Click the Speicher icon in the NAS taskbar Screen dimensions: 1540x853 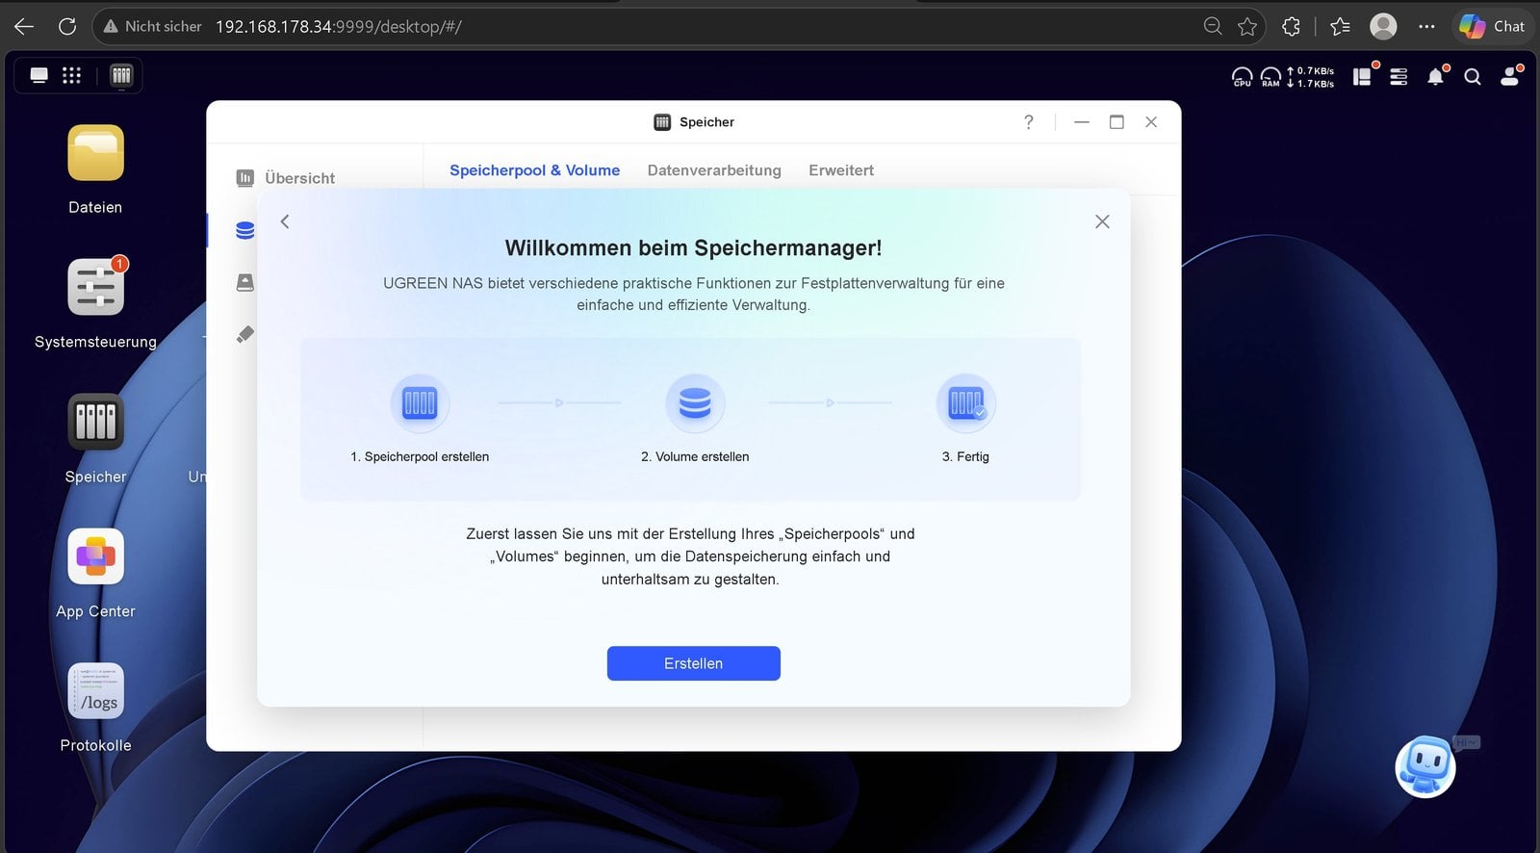click(x=121, y=75)
